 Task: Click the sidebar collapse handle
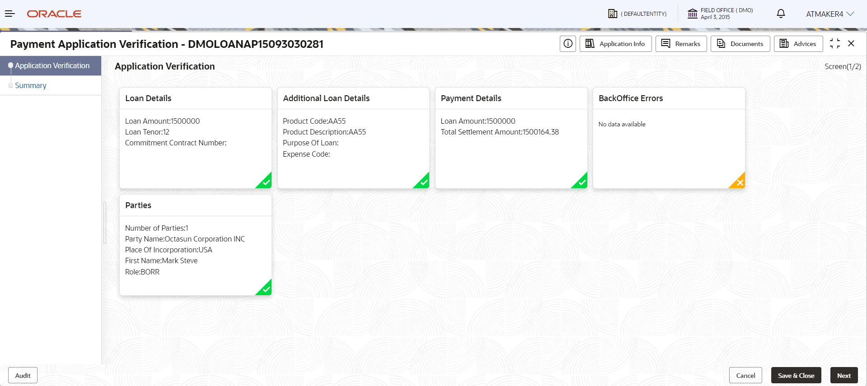pos(105,223)
